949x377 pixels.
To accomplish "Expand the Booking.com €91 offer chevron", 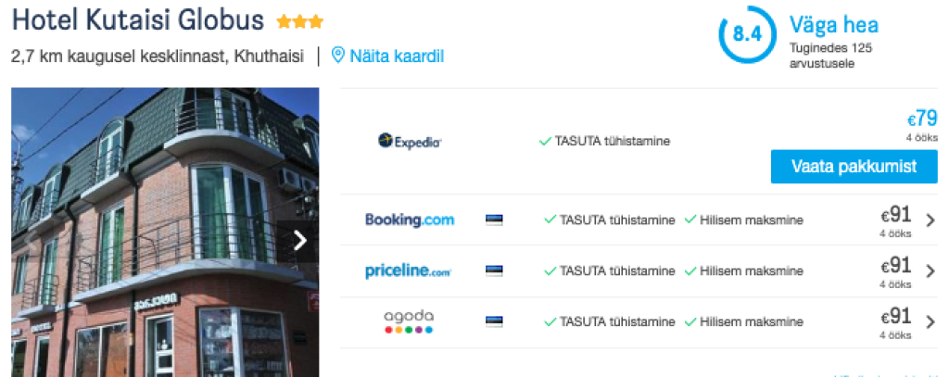I will click(x=930, y=220).
